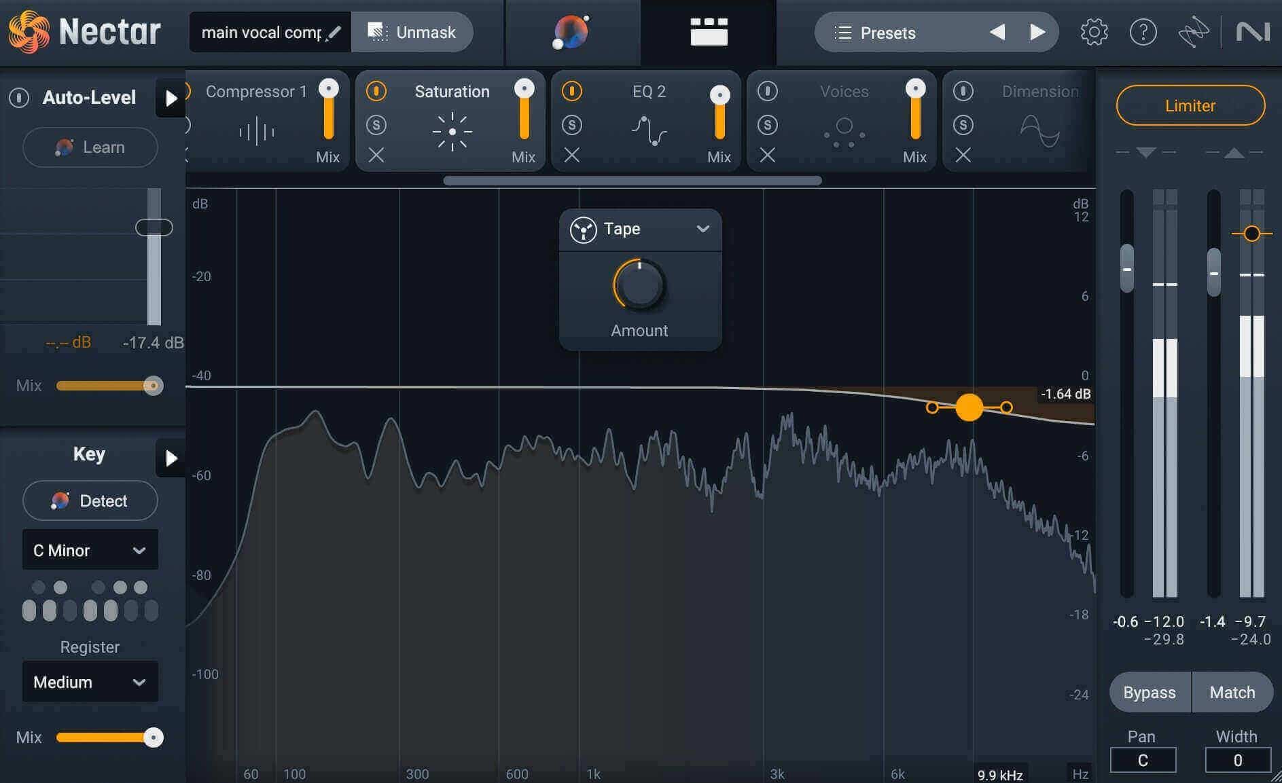Click the Pan value field
This screenshot has width=1282, height=783.
1143,761
